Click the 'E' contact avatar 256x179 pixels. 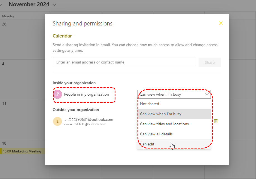(x=57, y=121)
